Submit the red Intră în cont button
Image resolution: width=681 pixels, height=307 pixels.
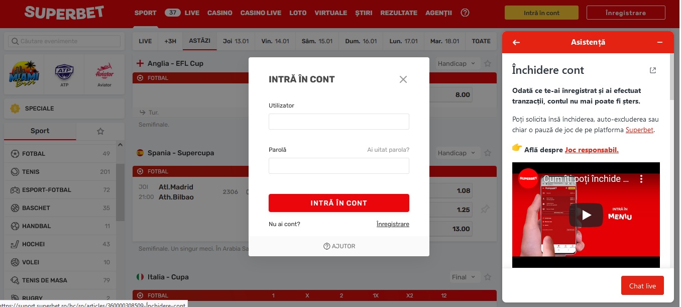pyautogui.click(x=339, y=203)
